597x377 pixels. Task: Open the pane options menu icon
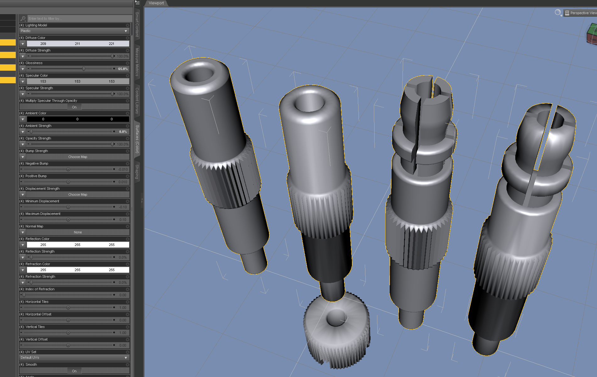click(x=137, y=3)
